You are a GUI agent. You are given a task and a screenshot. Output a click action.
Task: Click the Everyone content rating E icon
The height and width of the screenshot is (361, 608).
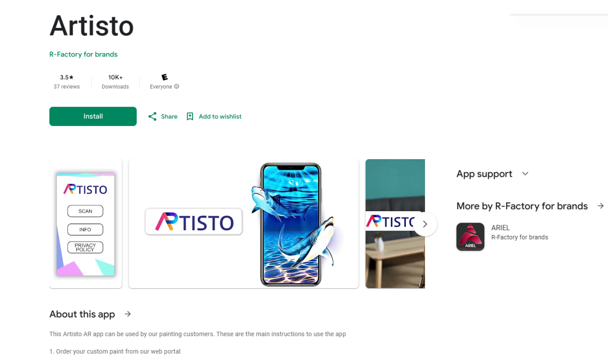[164, 77]
